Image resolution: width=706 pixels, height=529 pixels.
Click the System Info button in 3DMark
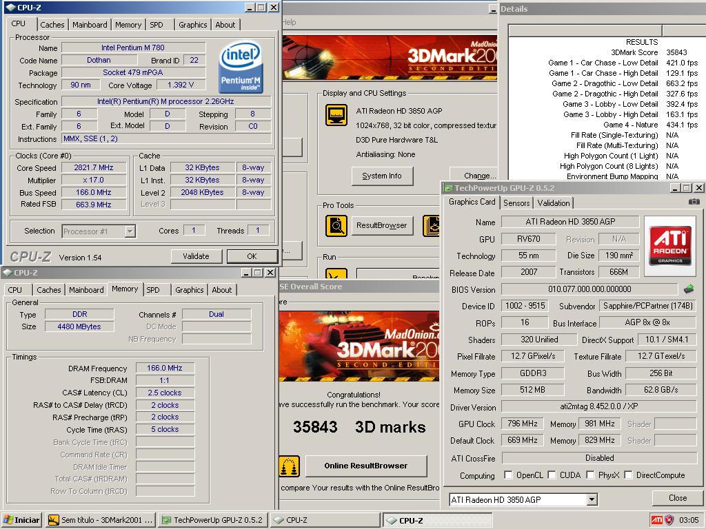tap(382, 176)
